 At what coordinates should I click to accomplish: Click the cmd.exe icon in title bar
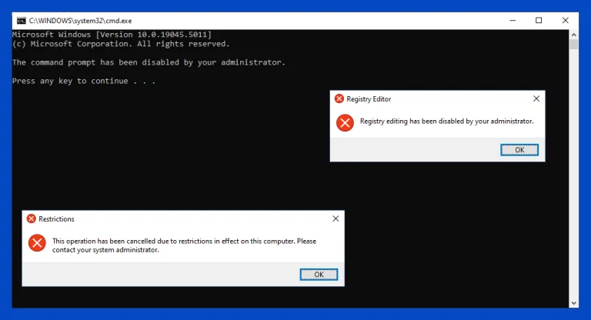point(20,20)
